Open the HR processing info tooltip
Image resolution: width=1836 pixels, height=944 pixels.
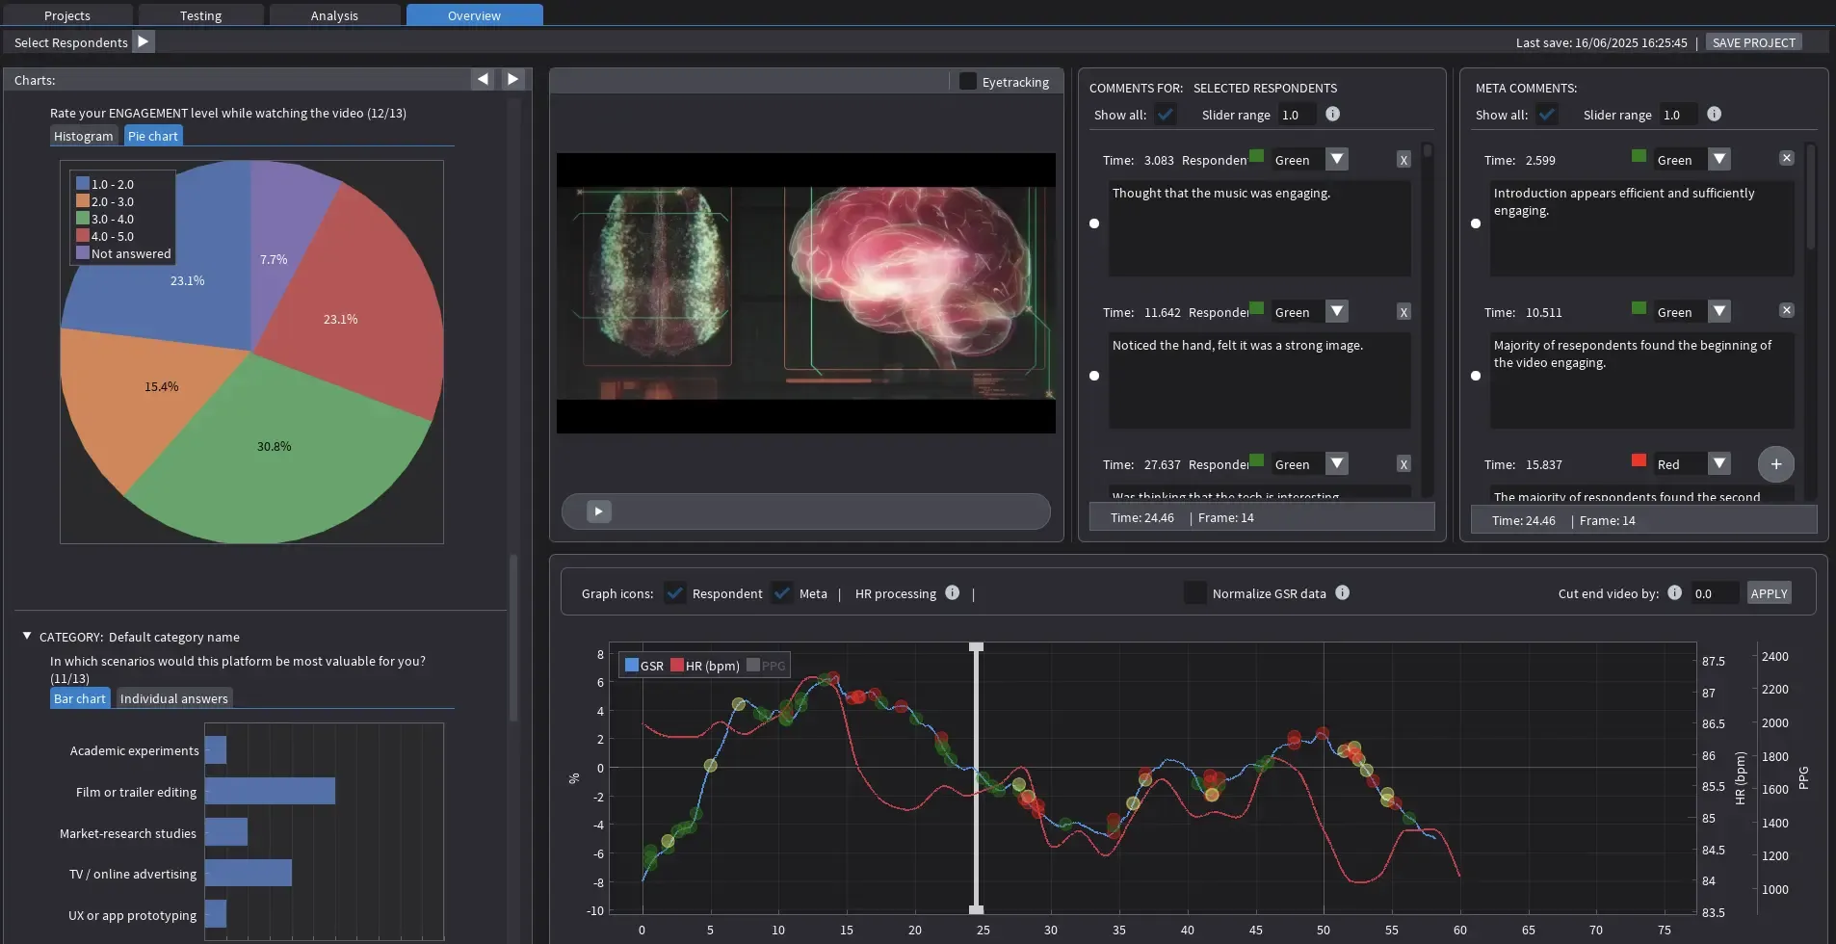pos(952,593)
